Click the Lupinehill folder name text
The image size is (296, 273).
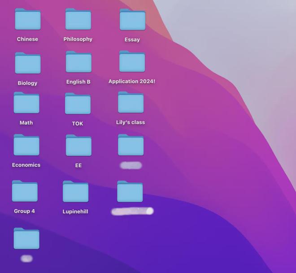click(x=75, y=212)
